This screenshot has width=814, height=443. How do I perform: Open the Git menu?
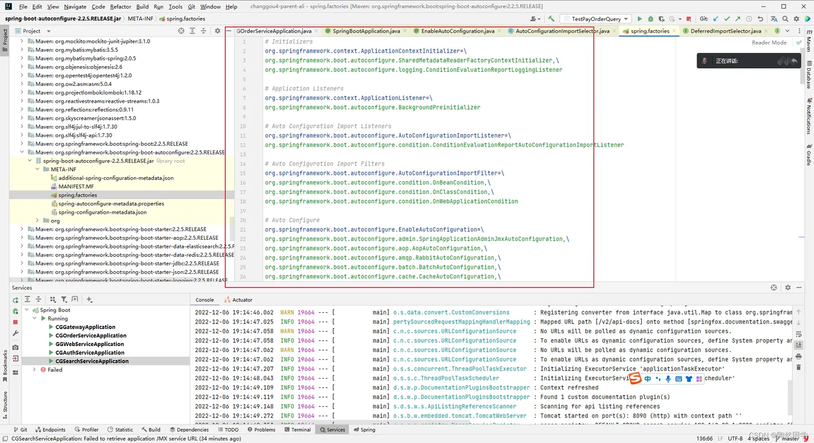tap(191, 6)
